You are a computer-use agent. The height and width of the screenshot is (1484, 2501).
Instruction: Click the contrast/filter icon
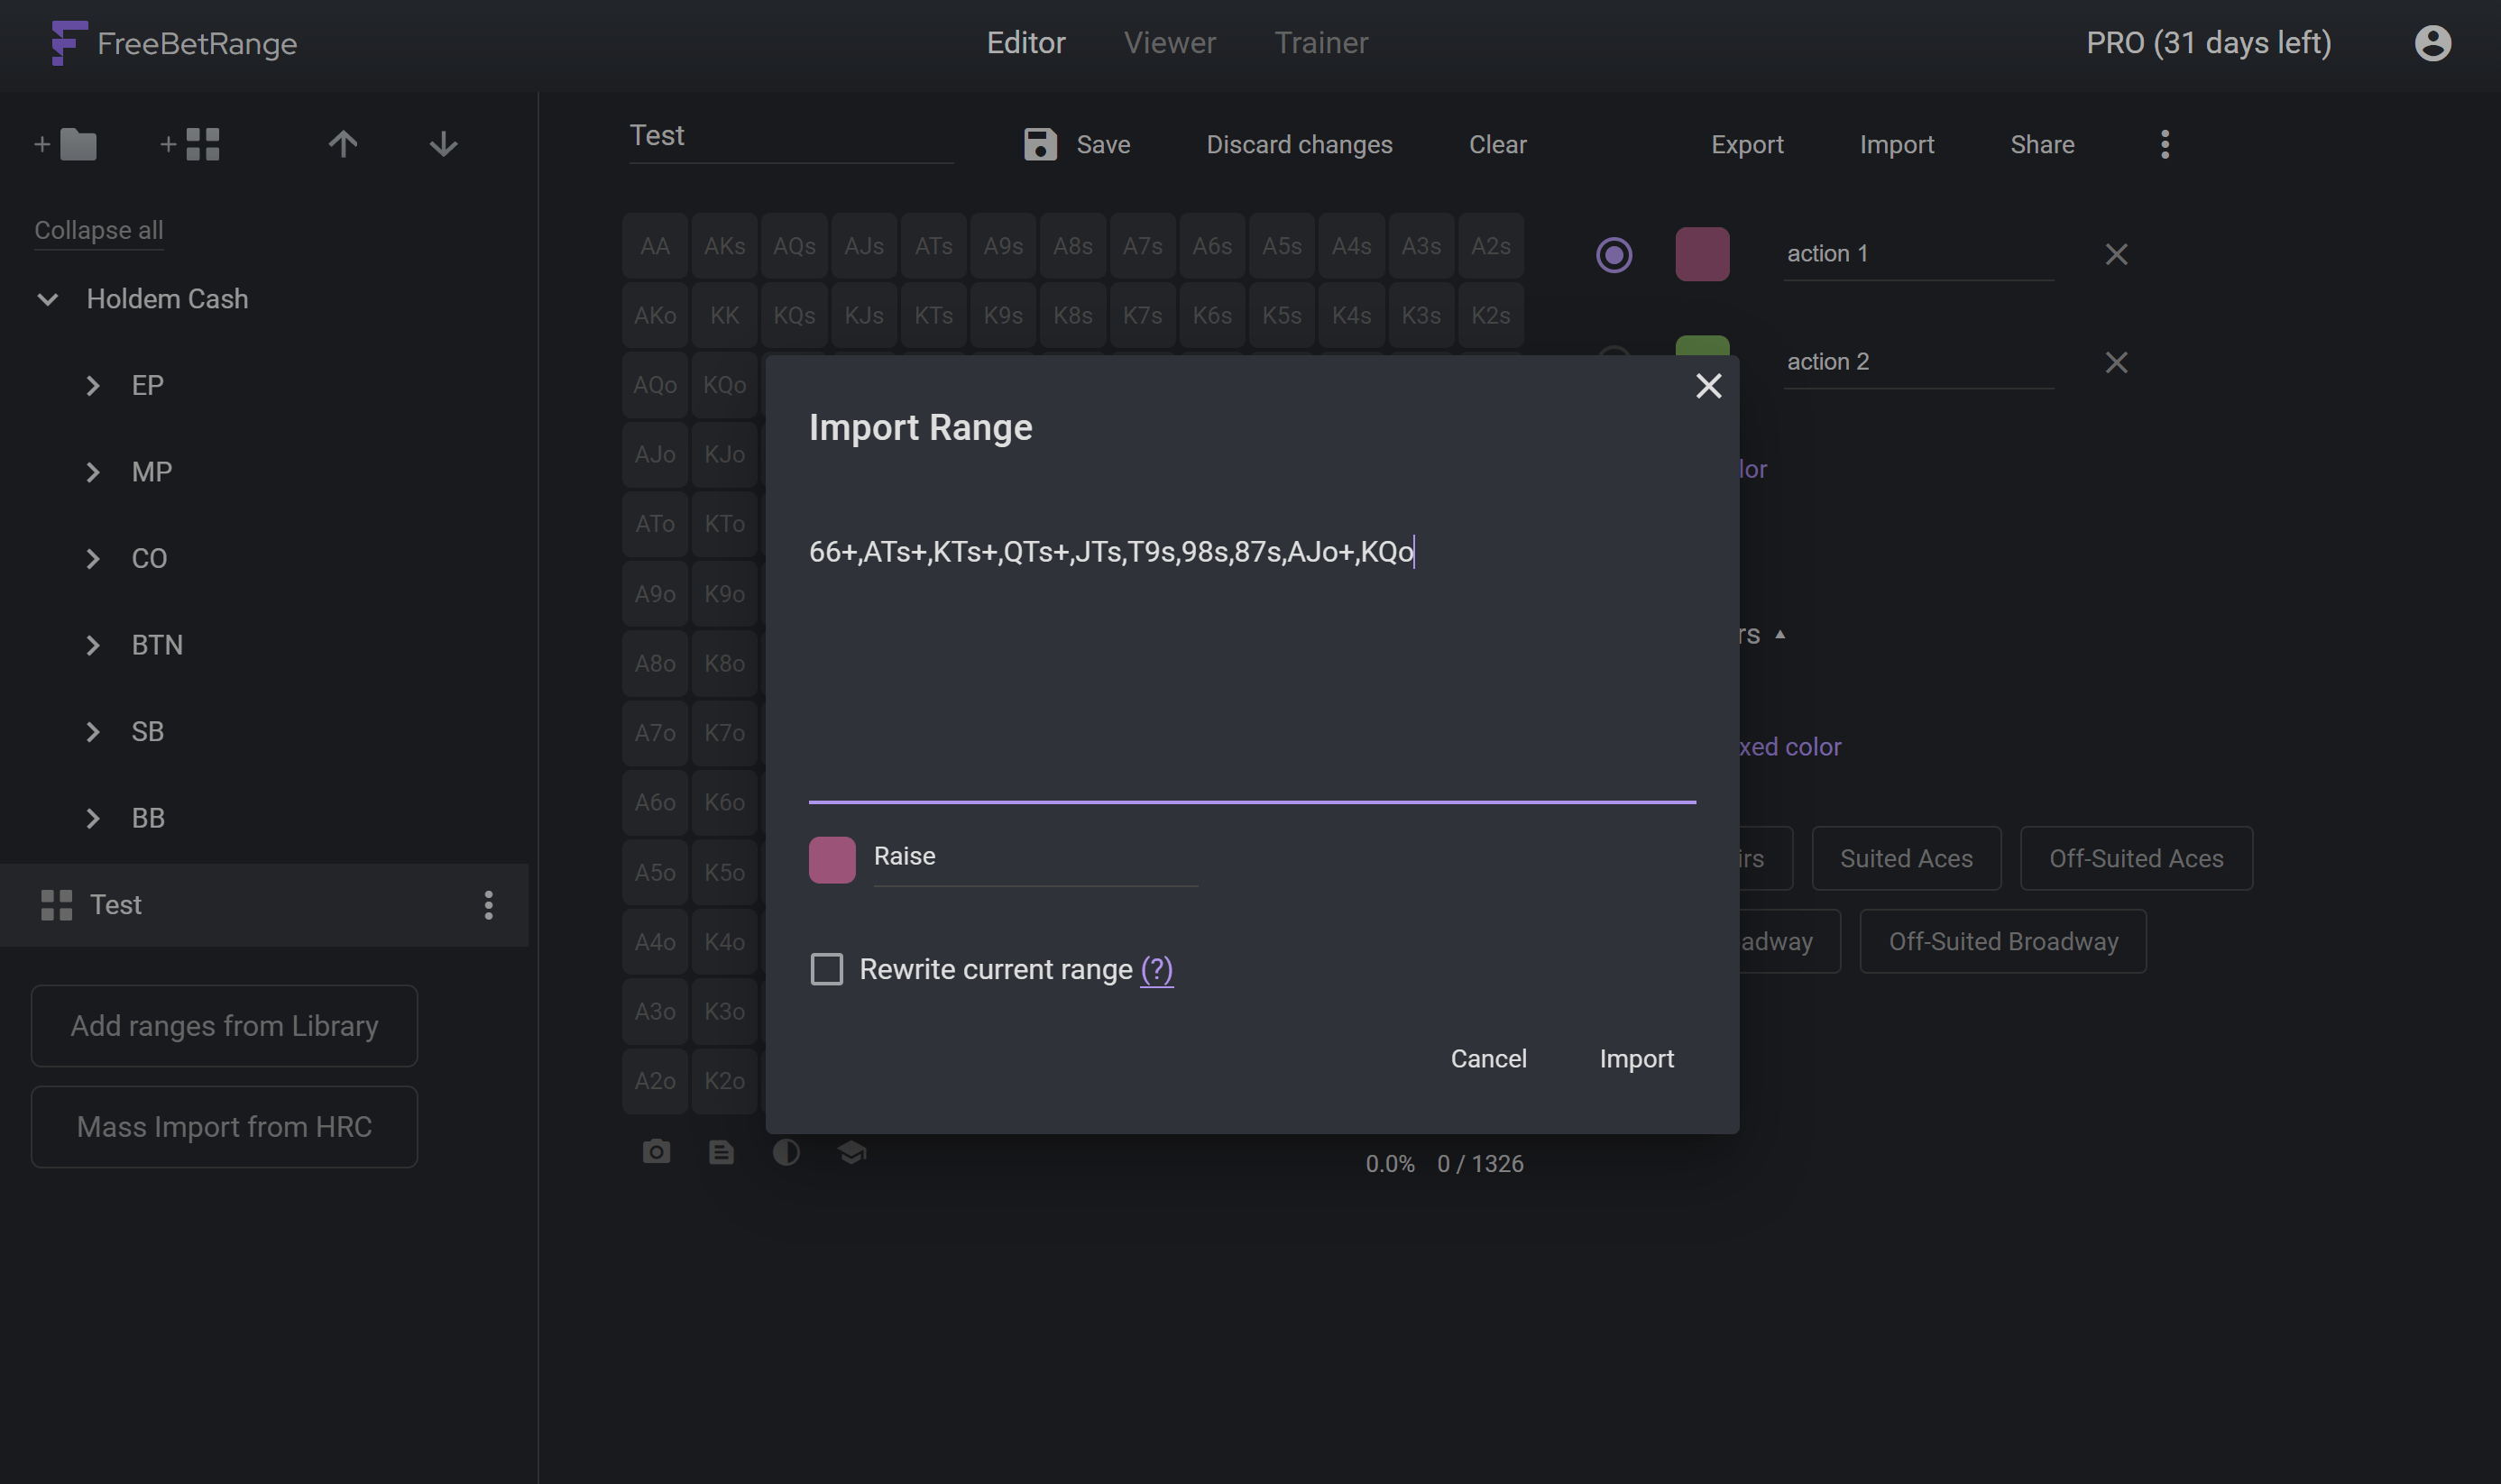coord(786,1152)
